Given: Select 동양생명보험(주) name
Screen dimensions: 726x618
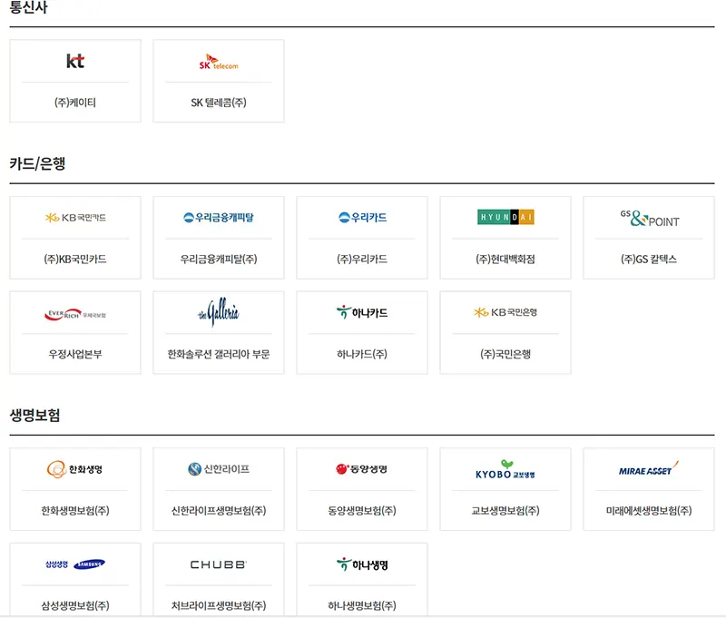Looking at the screenshot, I should click(362, 511).
